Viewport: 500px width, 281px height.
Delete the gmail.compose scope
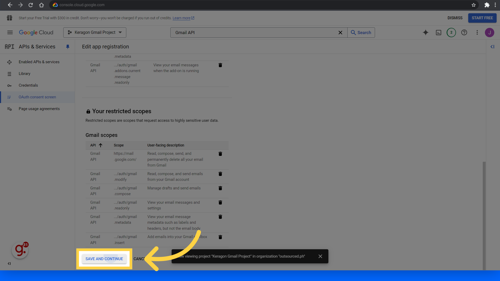click(220, 188)
